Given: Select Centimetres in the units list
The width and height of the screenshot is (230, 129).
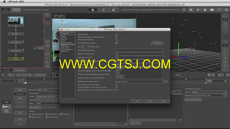Looking at the screenshot, I should click(x=120, y=76).
